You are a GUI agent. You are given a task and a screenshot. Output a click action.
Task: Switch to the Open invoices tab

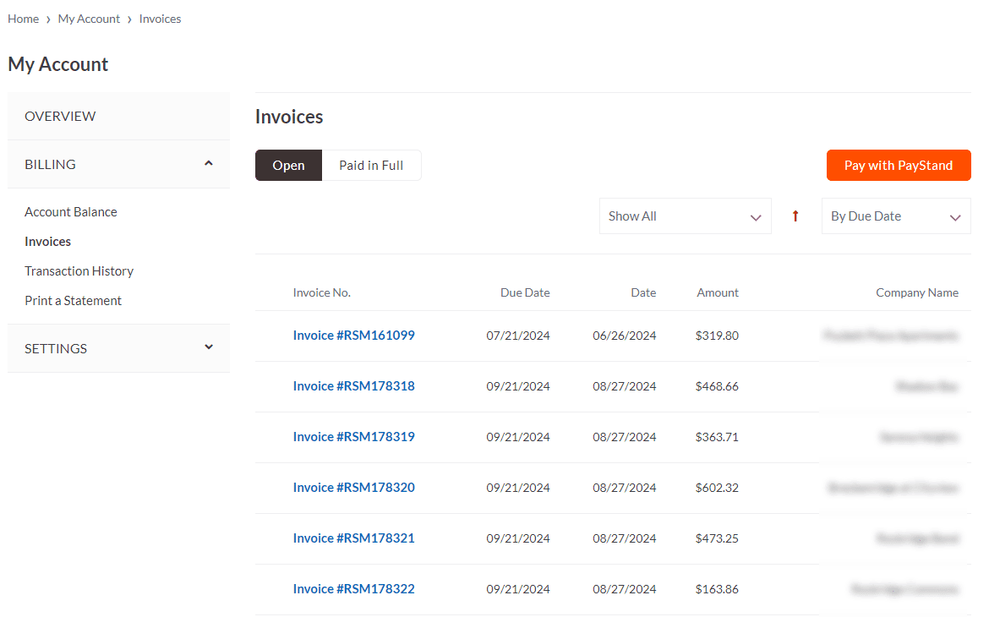[288, 166]
